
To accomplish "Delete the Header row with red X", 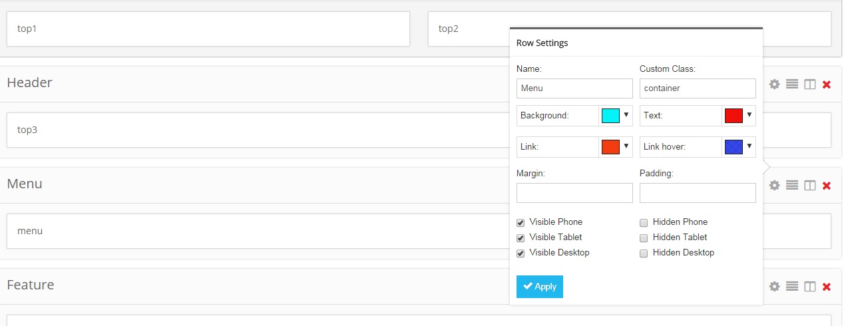I will pos(827,84).
